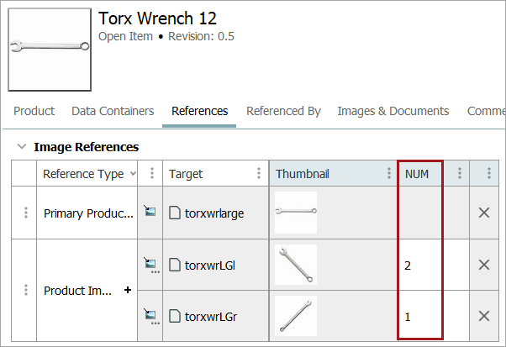
Task: Open the Referenced By tab
Action: click(x=283, y=111)
